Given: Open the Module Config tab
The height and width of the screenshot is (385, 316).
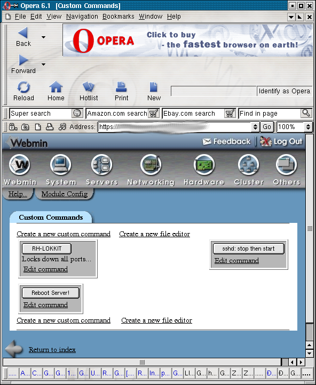Looking at the screenshot, I should [x=65, y=194].
